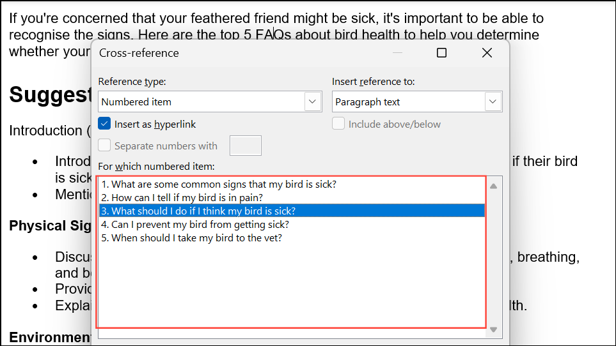
Task: Expand the Insert reference to dropdown
Action: point(492,102)
